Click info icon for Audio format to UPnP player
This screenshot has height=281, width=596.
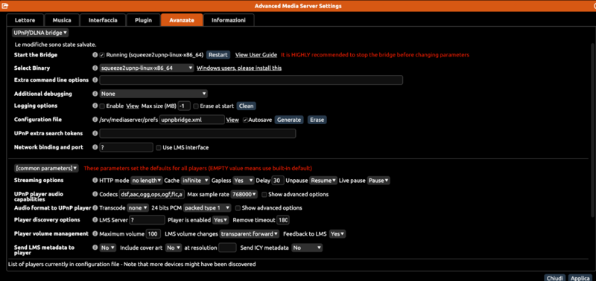pos(95,208)
